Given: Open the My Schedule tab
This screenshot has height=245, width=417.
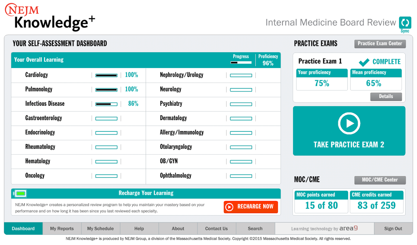Looking at the screenshot, I should click(x=101, y=228).
